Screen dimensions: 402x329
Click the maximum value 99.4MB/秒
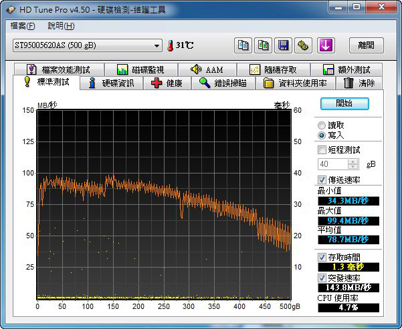[348, 220]
